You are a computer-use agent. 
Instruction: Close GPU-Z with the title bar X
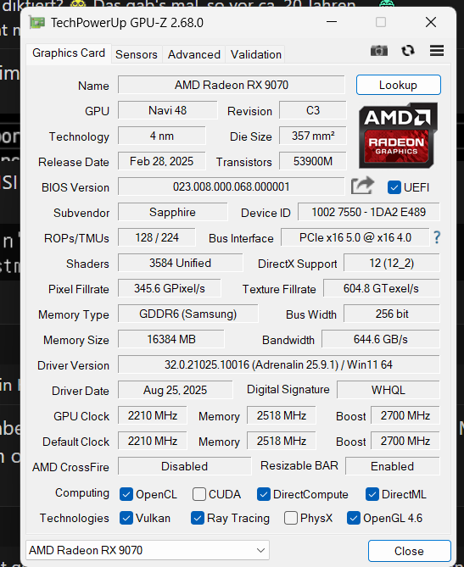(x=431, y=22)
